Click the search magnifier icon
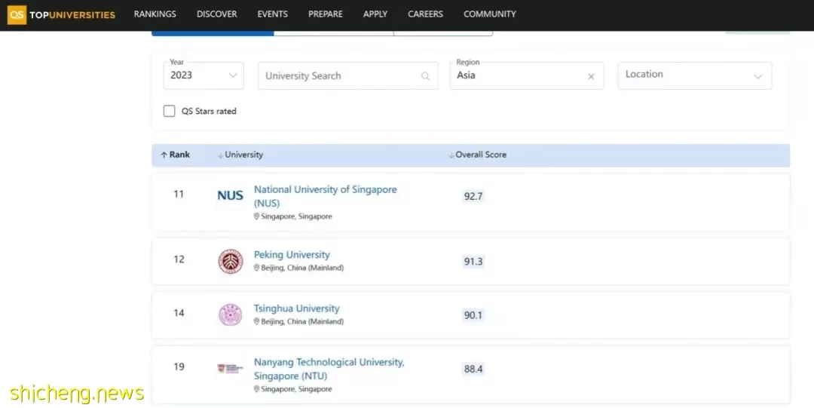Screen dimensions: 814x408 click(425, 76)
